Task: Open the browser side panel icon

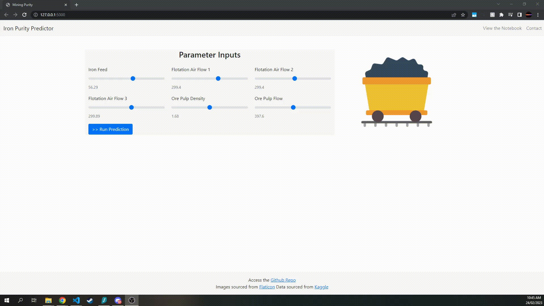Action: pyautogui.click(x=519, y=15)
